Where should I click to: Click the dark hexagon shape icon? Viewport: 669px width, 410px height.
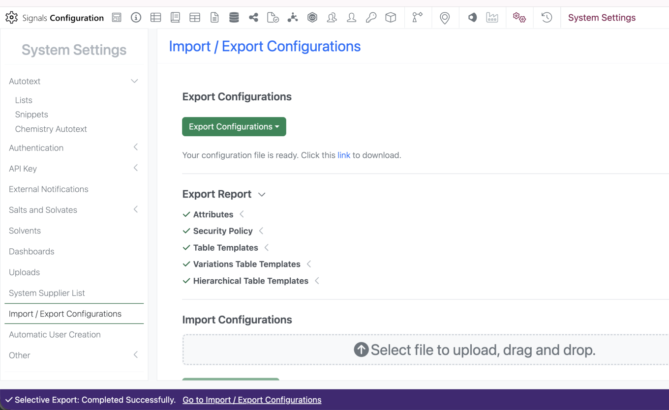472,18
